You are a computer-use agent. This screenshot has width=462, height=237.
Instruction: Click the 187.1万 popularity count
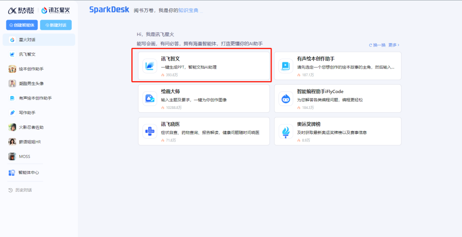pyautogui.click(x=308, y=75)
